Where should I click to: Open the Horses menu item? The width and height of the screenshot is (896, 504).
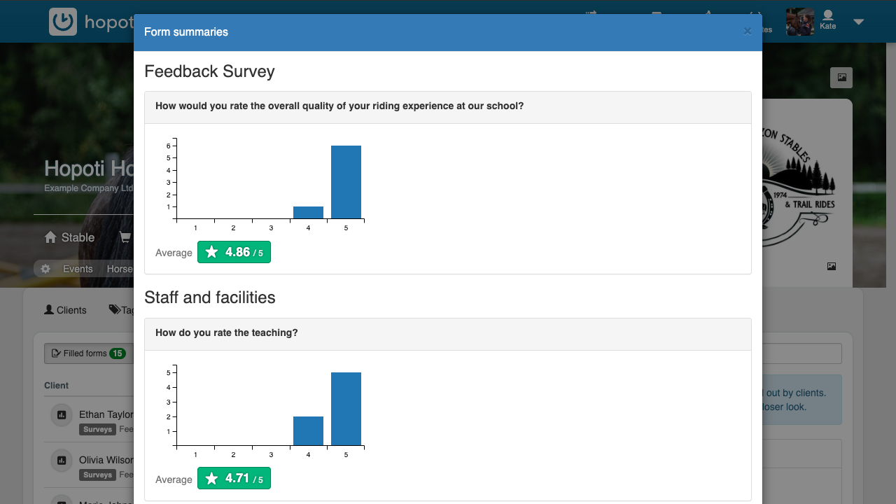click(120, 268)
